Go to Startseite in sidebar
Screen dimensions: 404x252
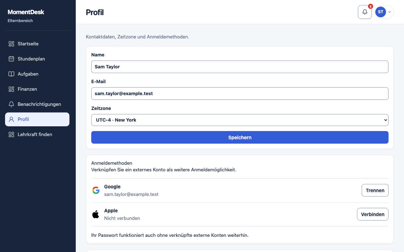(x=37, y=44)
